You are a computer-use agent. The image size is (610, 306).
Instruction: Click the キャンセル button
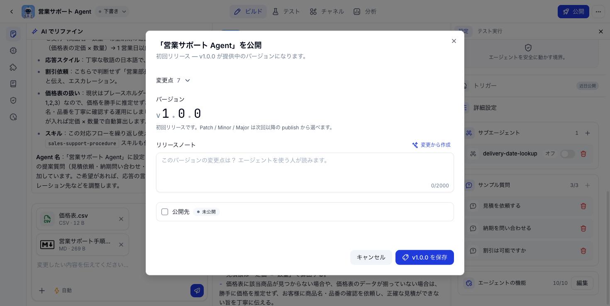[x=371, y=257]
